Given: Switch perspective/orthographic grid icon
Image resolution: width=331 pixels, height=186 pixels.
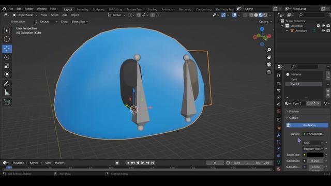Looking at the screenshot, I should point(269,72).
